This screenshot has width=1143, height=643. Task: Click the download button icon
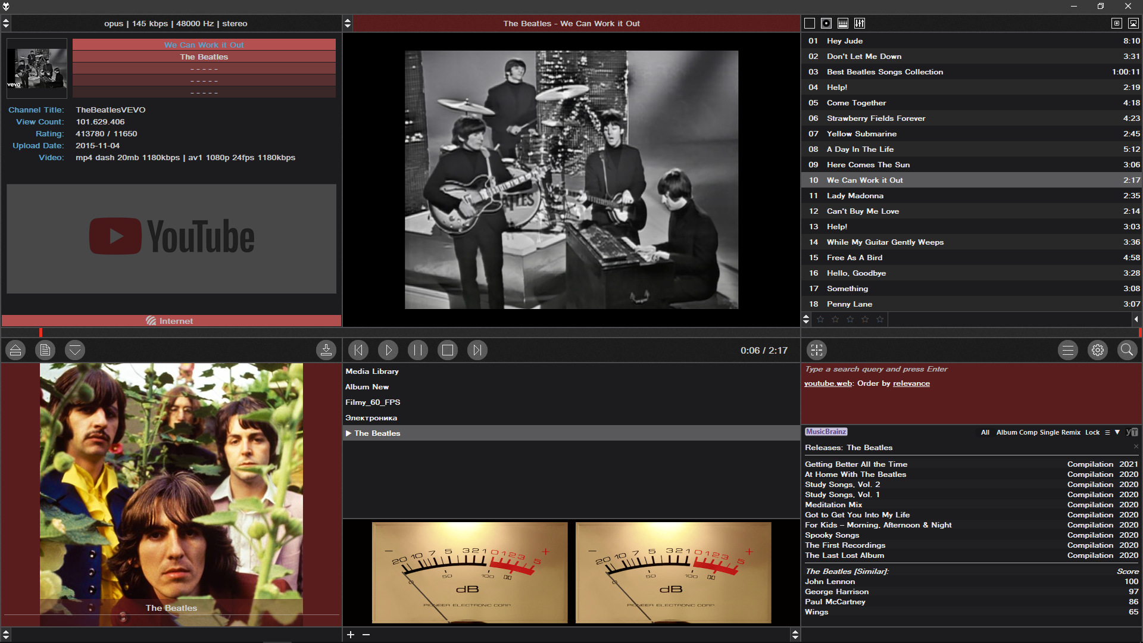click(x=326, y=350)
